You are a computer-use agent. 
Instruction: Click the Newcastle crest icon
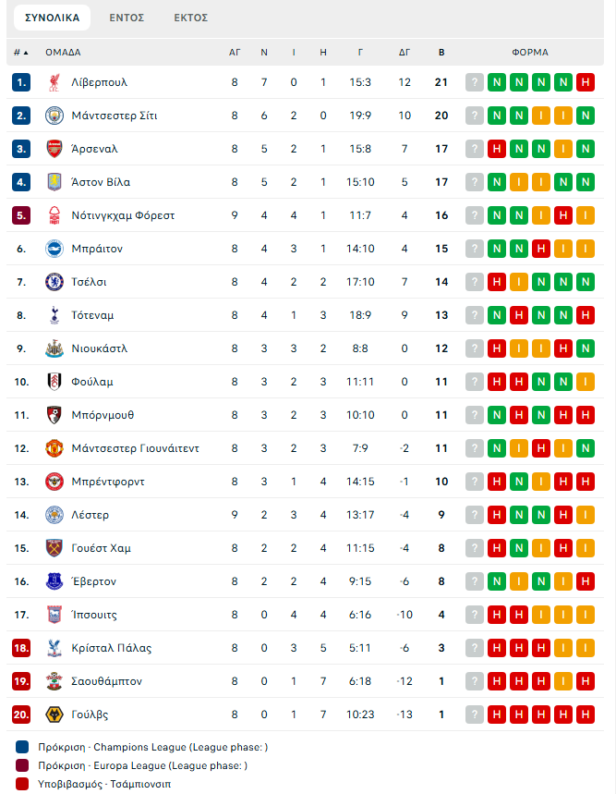point(54,348)
